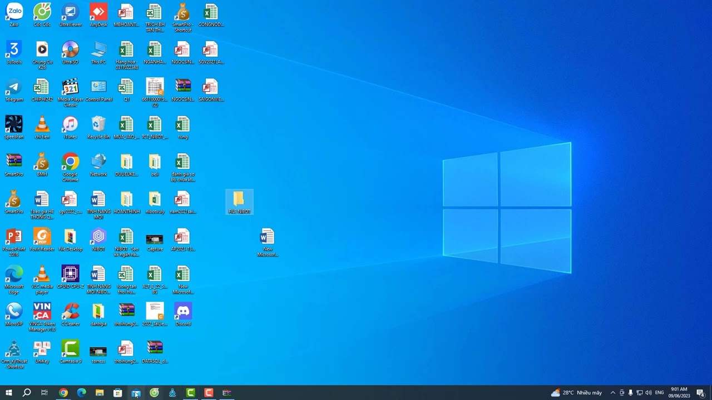Screen dimensions: 712x400
Task: Select the MBHOANT Access database file
Action: click(127, 15)
